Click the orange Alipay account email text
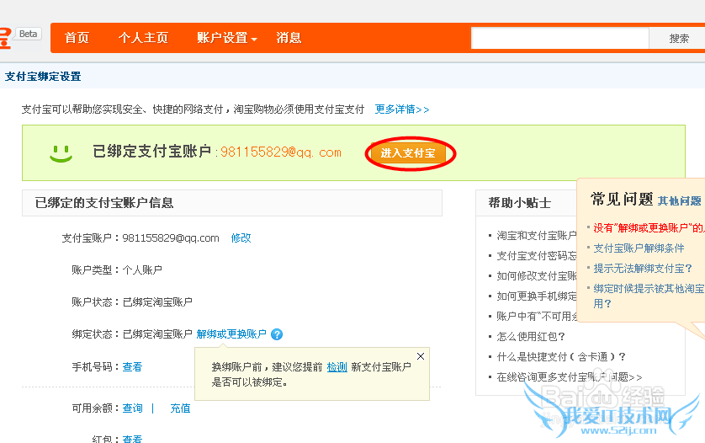The height and width of the screenshot is (443, 705). [280, 152]
